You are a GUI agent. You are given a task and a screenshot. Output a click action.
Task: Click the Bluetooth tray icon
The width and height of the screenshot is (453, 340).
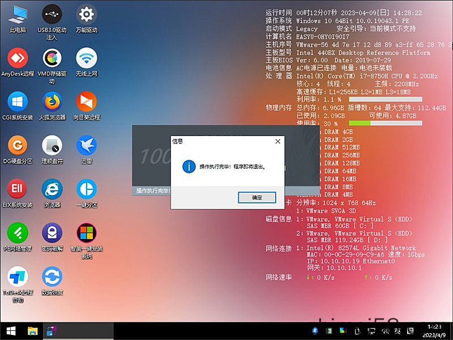click(315, 331)
